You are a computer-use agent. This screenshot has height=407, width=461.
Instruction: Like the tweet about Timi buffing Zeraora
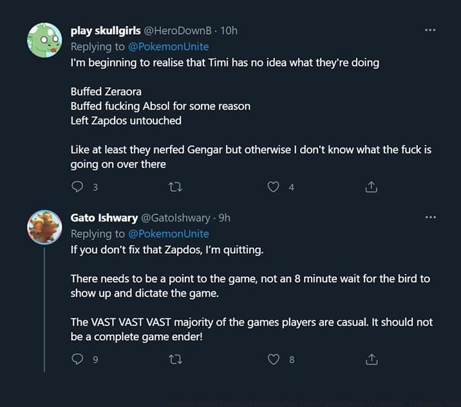point(274,187)
